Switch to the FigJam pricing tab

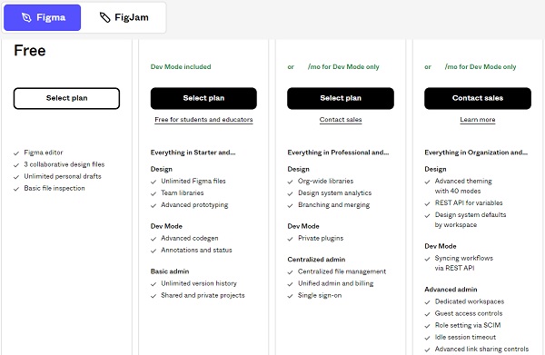click(124, 17)
